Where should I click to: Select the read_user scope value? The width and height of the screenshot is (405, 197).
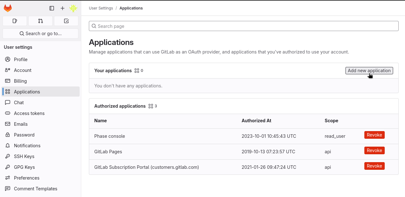(x=335, y=136)
